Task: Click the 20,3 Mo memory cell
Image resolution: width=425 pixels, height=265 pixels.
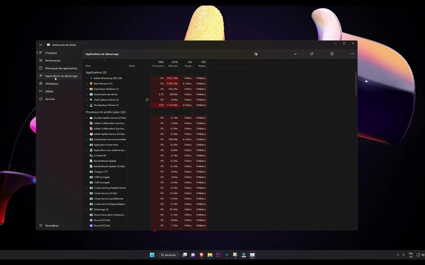Action: (x=172, y=209)
